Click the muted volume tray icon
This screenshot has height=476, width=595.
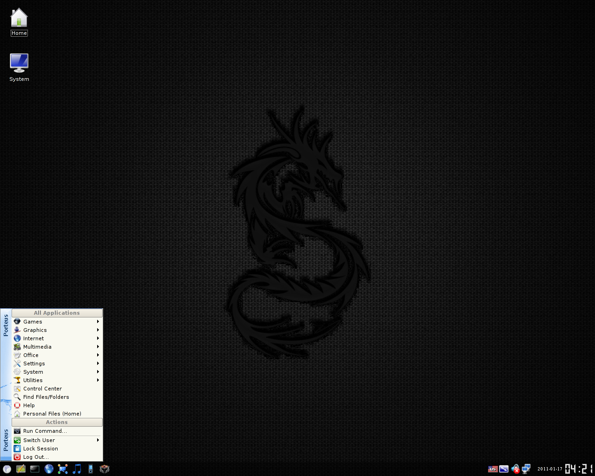[515, 469]
